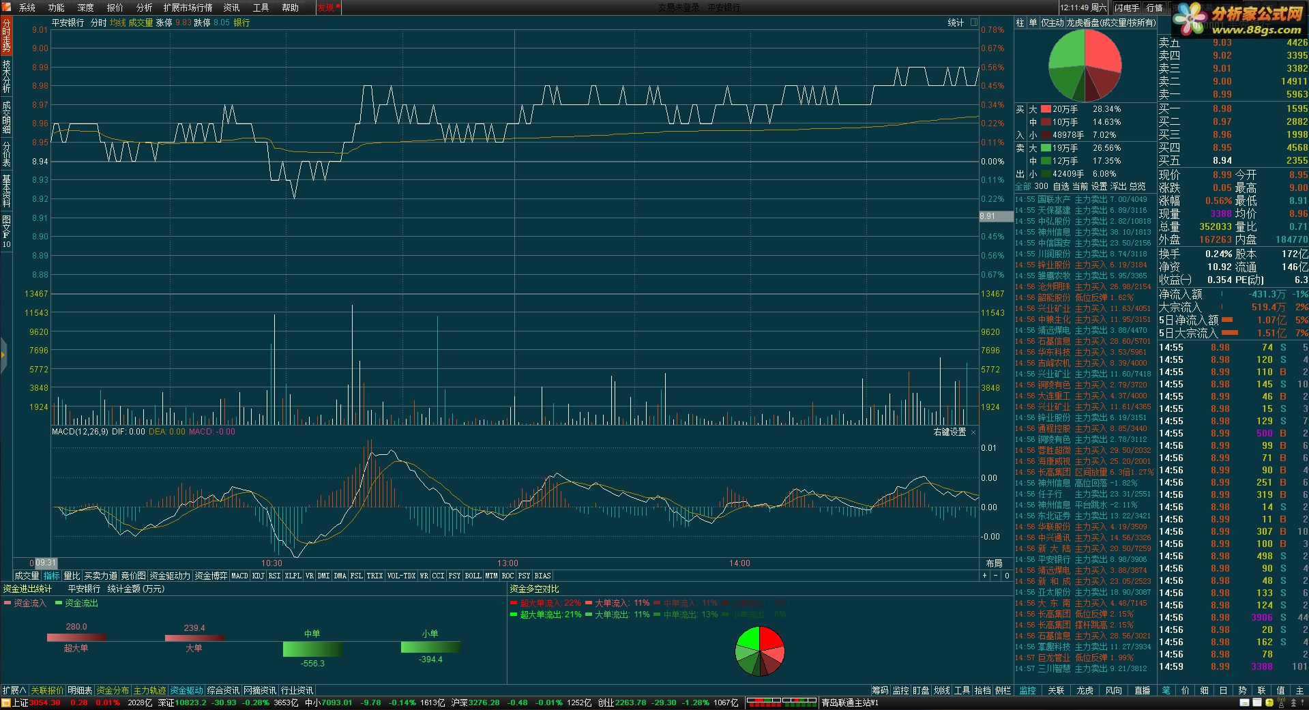The image size is (1309, 710).
Task: Select the 综合资讯 bottom tab
Action: [223, 690]
